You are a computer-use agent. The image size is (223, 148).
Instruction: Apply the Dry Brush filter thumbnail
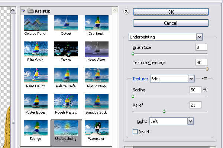pos(97,23)
